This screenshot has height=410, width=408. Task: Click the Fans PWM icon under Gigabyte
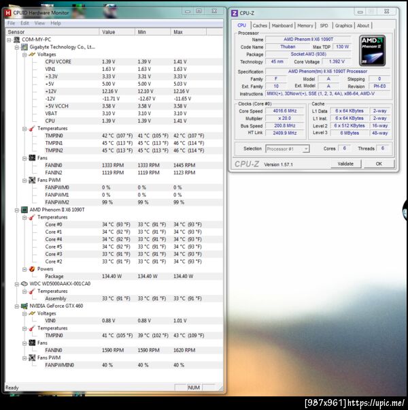(x=32, y=180)
